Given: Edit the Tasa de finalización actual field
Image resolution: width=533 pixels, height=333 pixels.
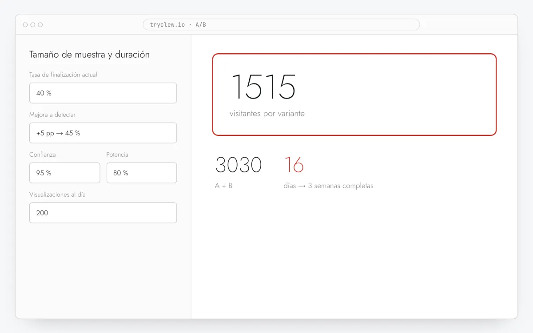Looking at the screenshot, I should point(103,93).
